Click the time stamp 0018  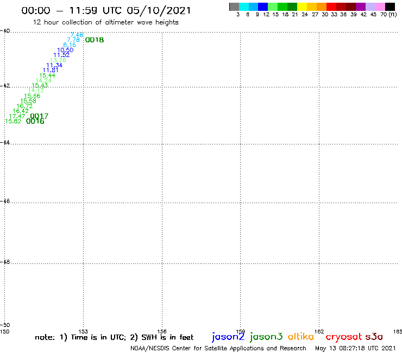point(95,40)
